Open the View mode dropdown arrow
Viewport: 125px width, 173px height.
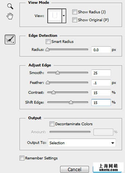pyautogui.click(x=64, y=16)
